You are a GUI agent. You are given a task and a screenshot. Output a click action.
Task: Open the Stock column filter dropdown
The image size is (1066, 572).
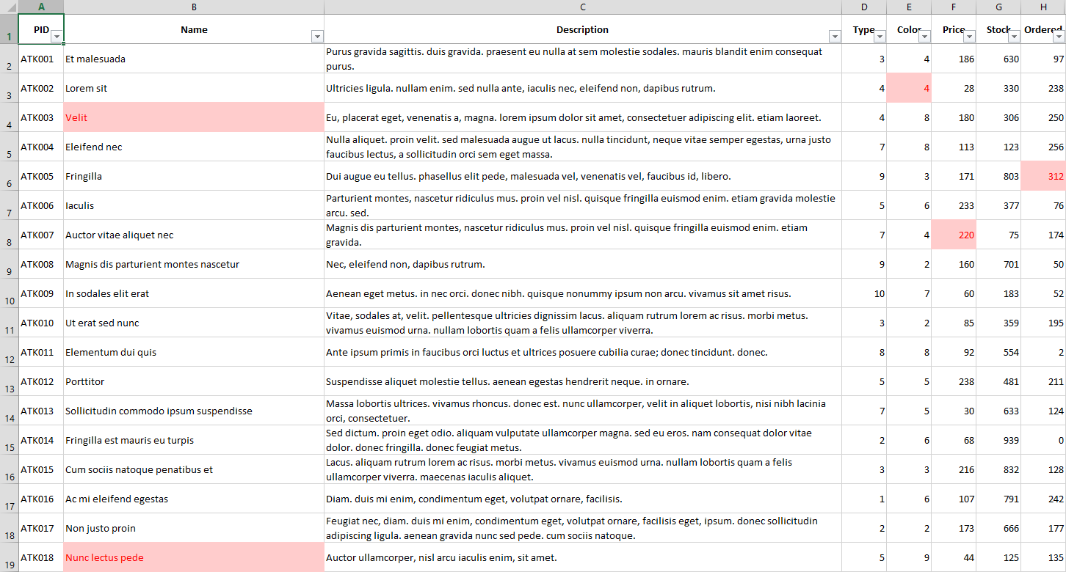pyautogui.click(x=1014, y=37)
